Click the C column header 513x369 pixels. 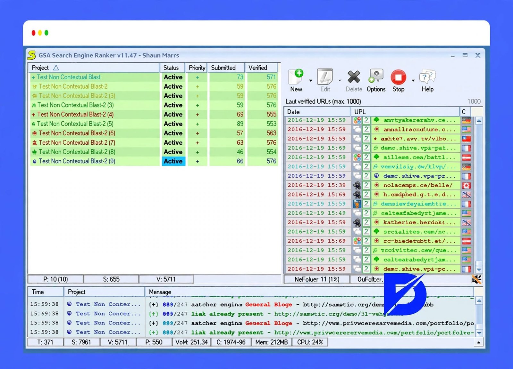coord(465,112)
